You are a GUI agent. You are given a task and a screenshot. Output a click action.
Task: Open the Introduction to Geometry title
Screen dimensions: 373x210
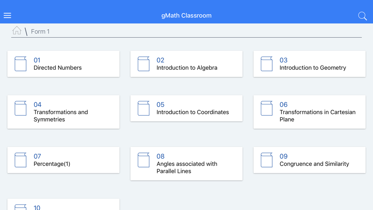(x=313, y=68)
